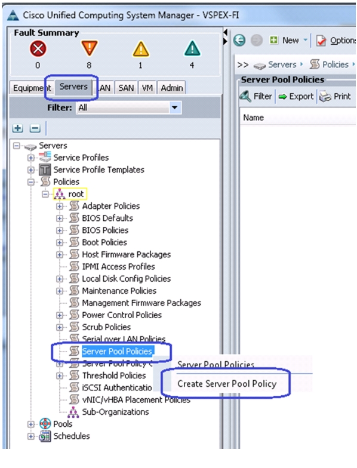The height and width of the screenshot is (468, 357).
Task: Click the teal warning faults icon
Action: [192, 49]
